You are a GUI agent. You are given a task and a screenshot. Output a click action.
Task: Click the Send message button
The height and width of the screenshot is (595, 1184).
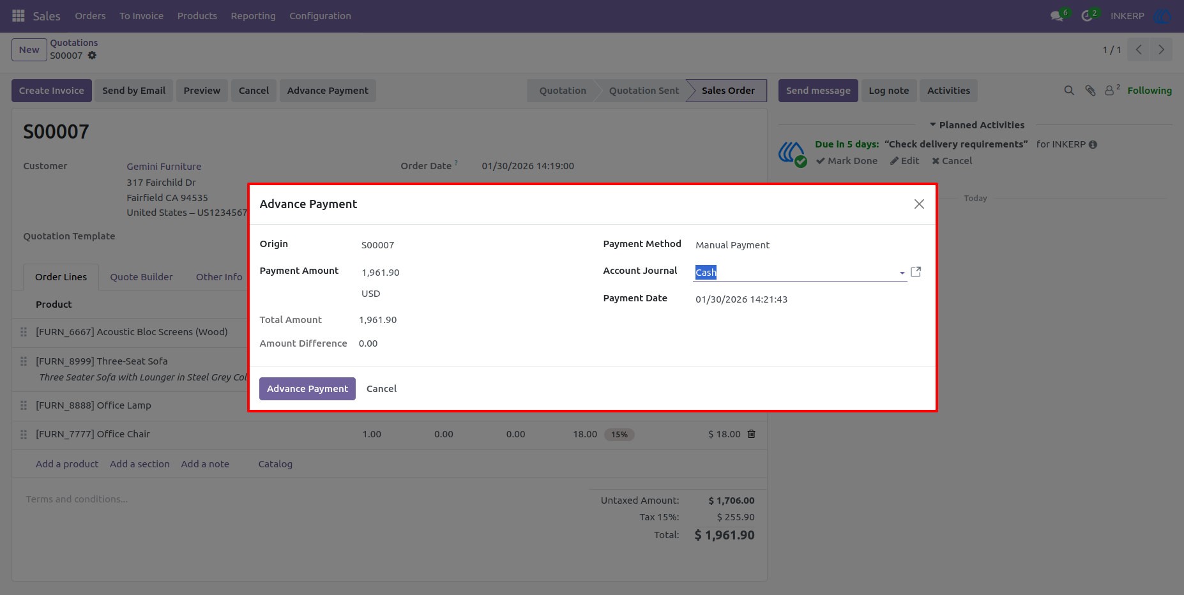(x=818, y=91)
